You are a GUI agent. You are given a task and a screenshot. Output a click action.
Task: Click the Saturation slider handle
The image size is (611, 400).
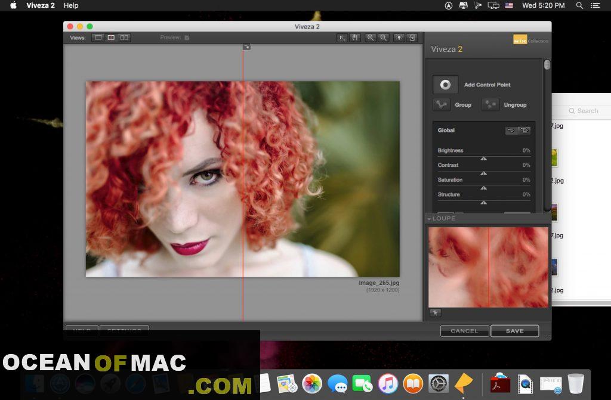483,188
